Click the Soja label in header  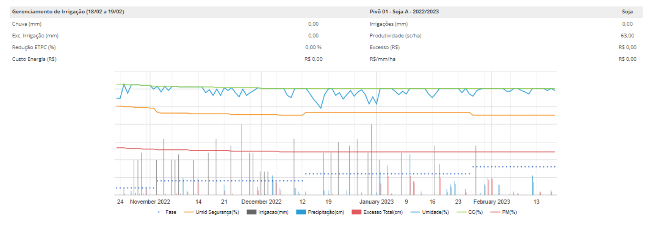coord(627,12)
